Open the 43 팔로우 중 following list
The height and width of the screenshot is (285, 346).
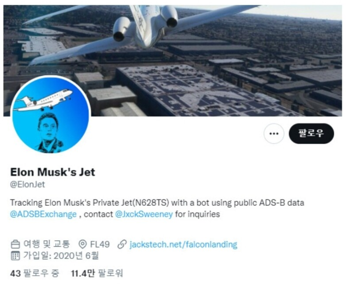(x=35, y=273)
